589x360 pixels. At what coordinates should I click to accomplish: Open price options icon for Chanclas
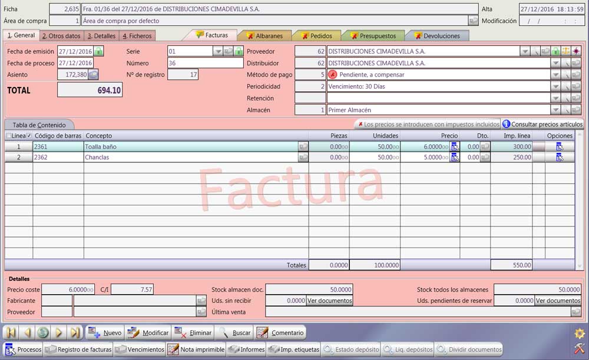point(455,157)
